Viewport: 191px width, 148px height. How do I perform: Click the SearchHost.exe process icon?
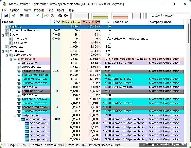pos(19,71)
